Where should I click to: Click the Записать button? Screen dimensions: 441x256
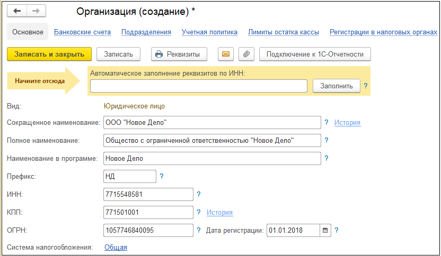coord(118,54)
